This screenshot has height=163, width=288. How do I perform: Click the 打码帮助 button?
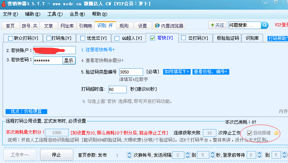(278, 38)
